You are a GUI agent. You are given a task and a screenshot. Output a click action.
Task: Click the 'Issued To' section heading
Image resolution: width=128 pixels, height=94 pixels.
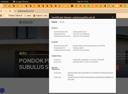click(55, 28)
